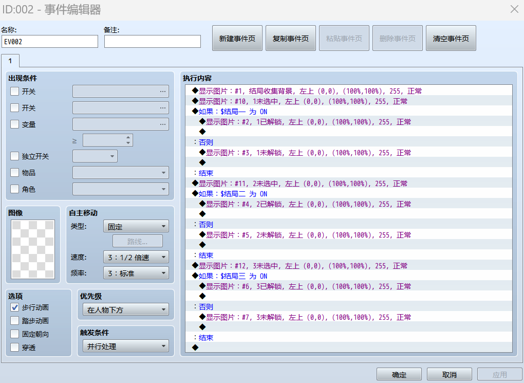Enable the first 开关 condition checkbox
524x383 pixels.
click(x=15, y=92)
